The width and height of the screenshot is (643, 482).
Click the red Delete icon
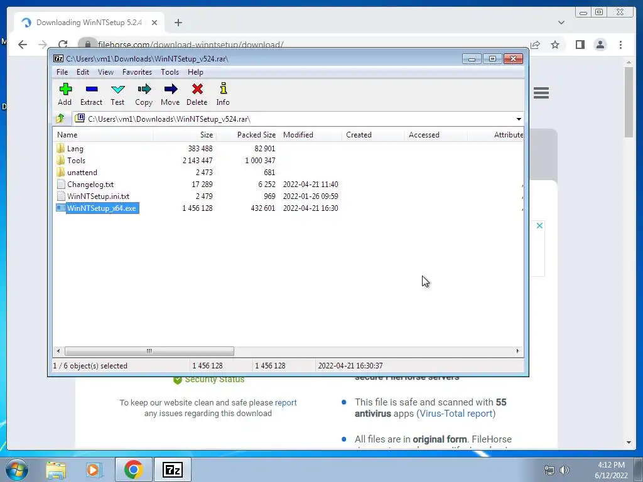(197, 94)
